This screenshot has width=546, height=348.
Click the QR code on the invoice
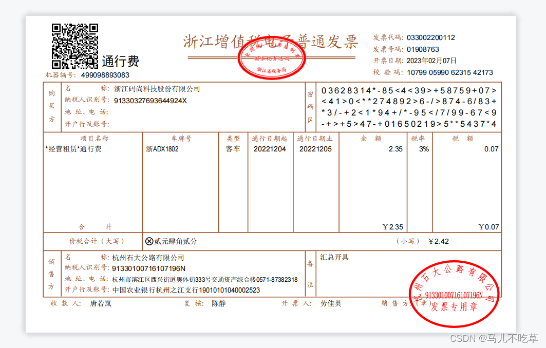click(x=75, y=46)
